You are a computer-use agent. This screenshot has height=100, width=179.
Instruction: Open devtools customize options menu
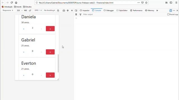tap(174, 11)
